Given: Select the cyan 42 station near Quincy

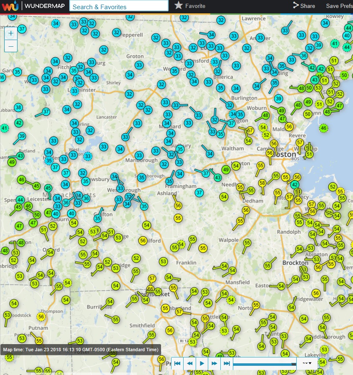Looking at the screenshot, I should coord(295,185).
